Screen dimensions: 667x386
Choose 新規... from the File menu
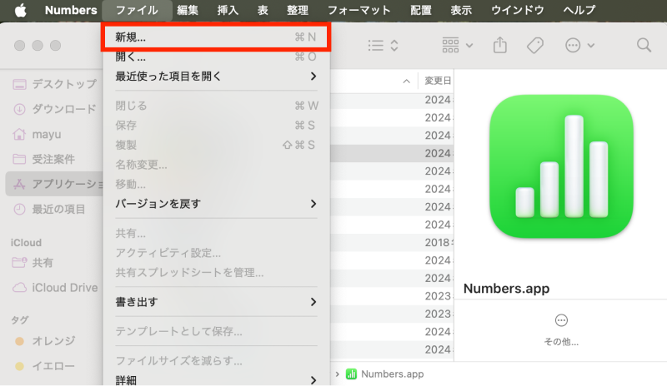point(216,37)
